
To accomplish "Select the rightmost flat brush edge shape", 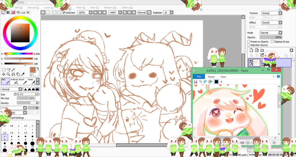I will (37, 89).
